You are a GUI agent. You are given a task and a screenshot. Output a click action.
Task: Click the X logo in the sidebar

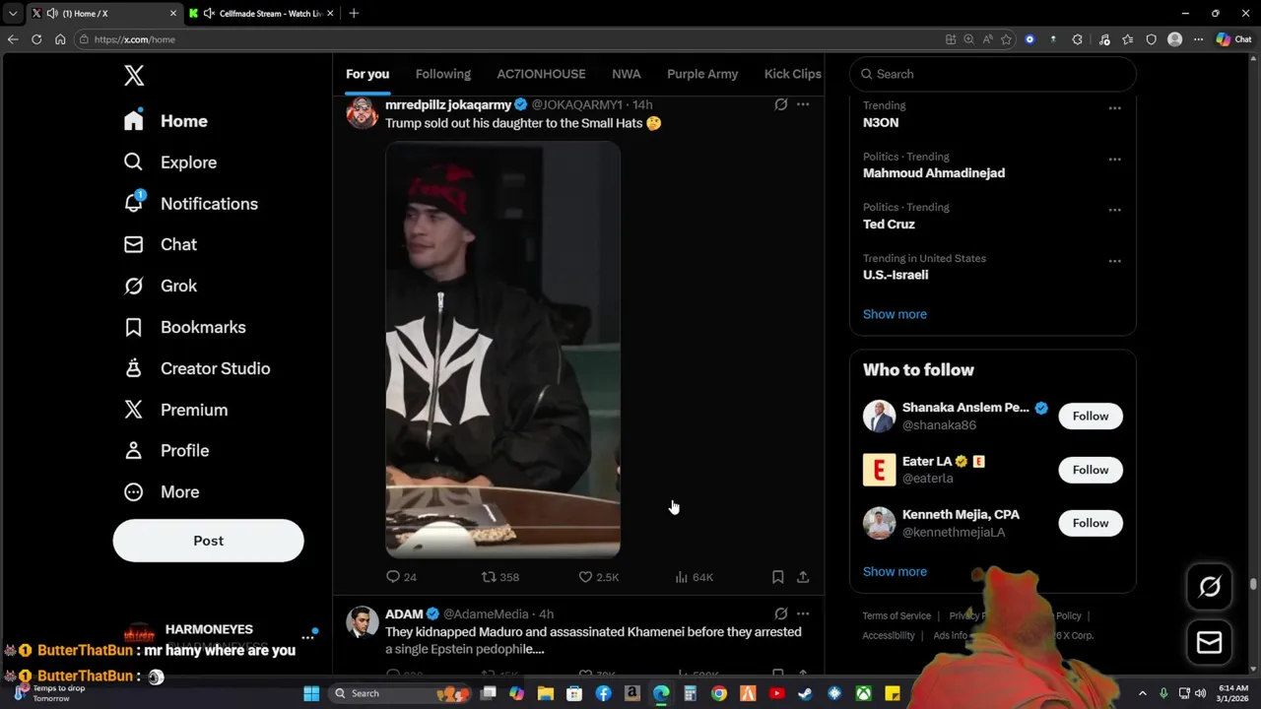click(x=134, y=75)
